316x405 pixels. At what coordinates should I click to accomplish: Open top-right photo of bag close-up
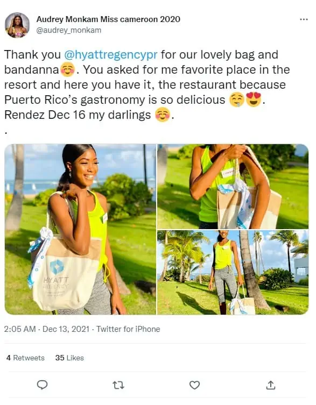click(x=233, y=186)
